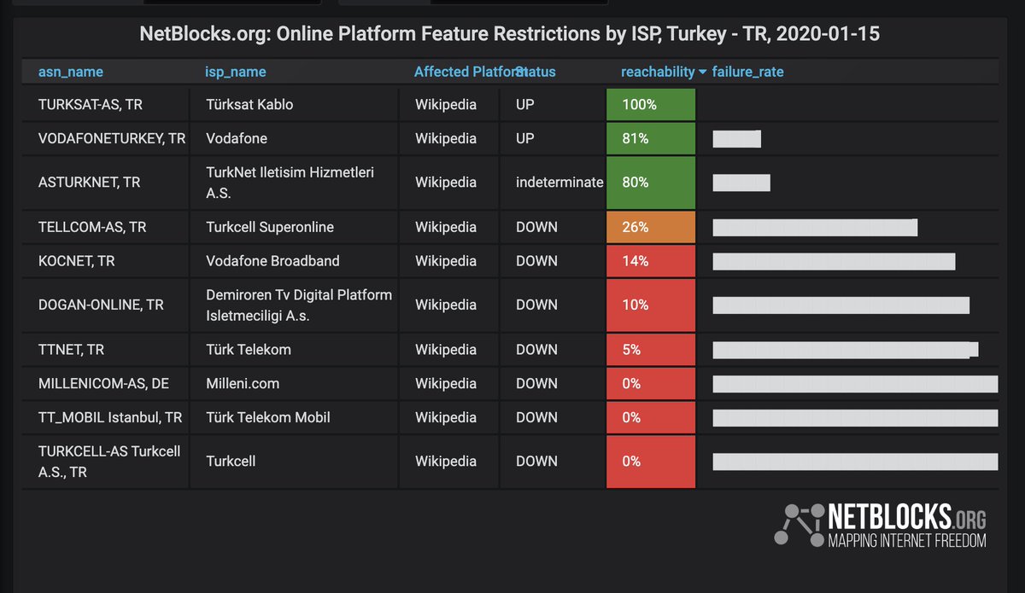This screenshot has height=593, width=1025.
Task: Click the Turkcell ISP name cell
Action: (x=293, y=462)
